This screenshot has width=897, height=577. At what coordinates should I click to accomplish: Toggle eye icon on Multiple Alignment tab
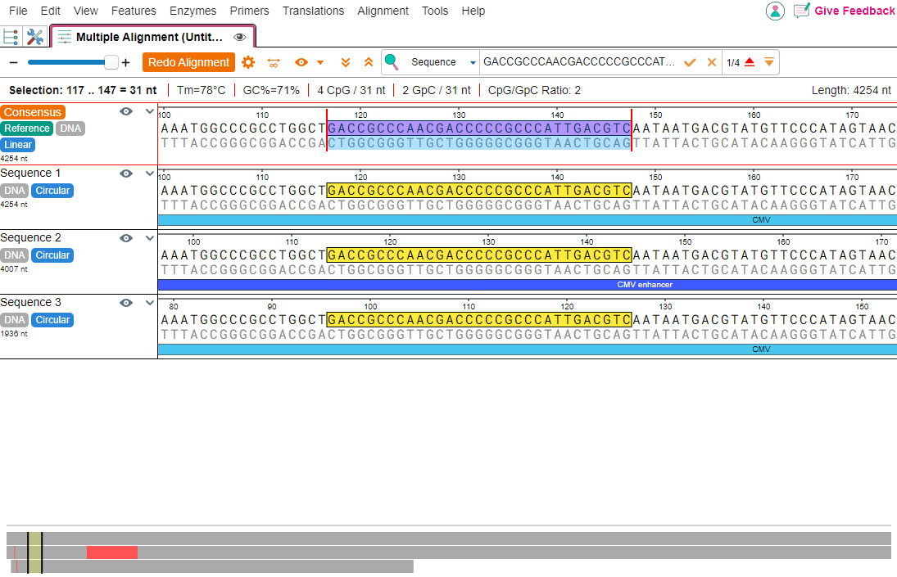[240, 37]
